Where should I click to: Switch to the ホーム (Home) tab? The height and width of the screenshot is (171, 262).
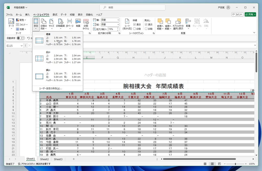[19, 15]
